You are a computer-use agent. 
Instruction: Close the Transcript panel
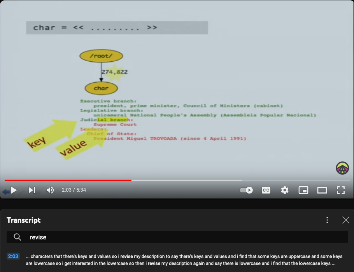[346, 220]
